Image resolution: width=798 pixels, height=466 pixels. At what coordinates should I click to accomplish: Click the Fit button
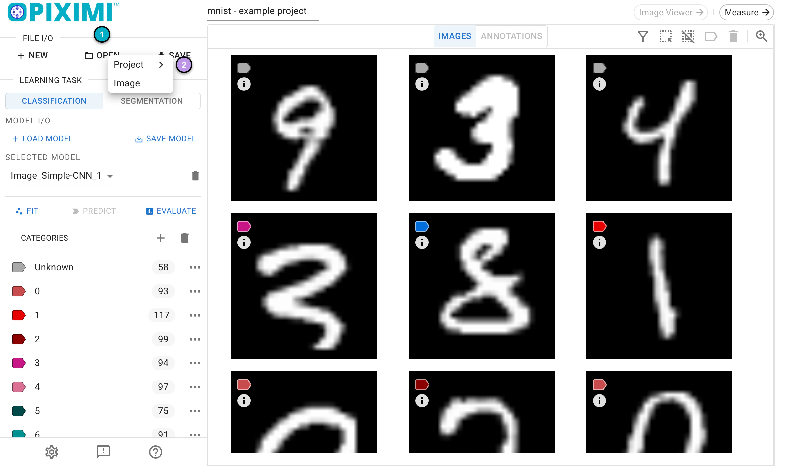27,211
